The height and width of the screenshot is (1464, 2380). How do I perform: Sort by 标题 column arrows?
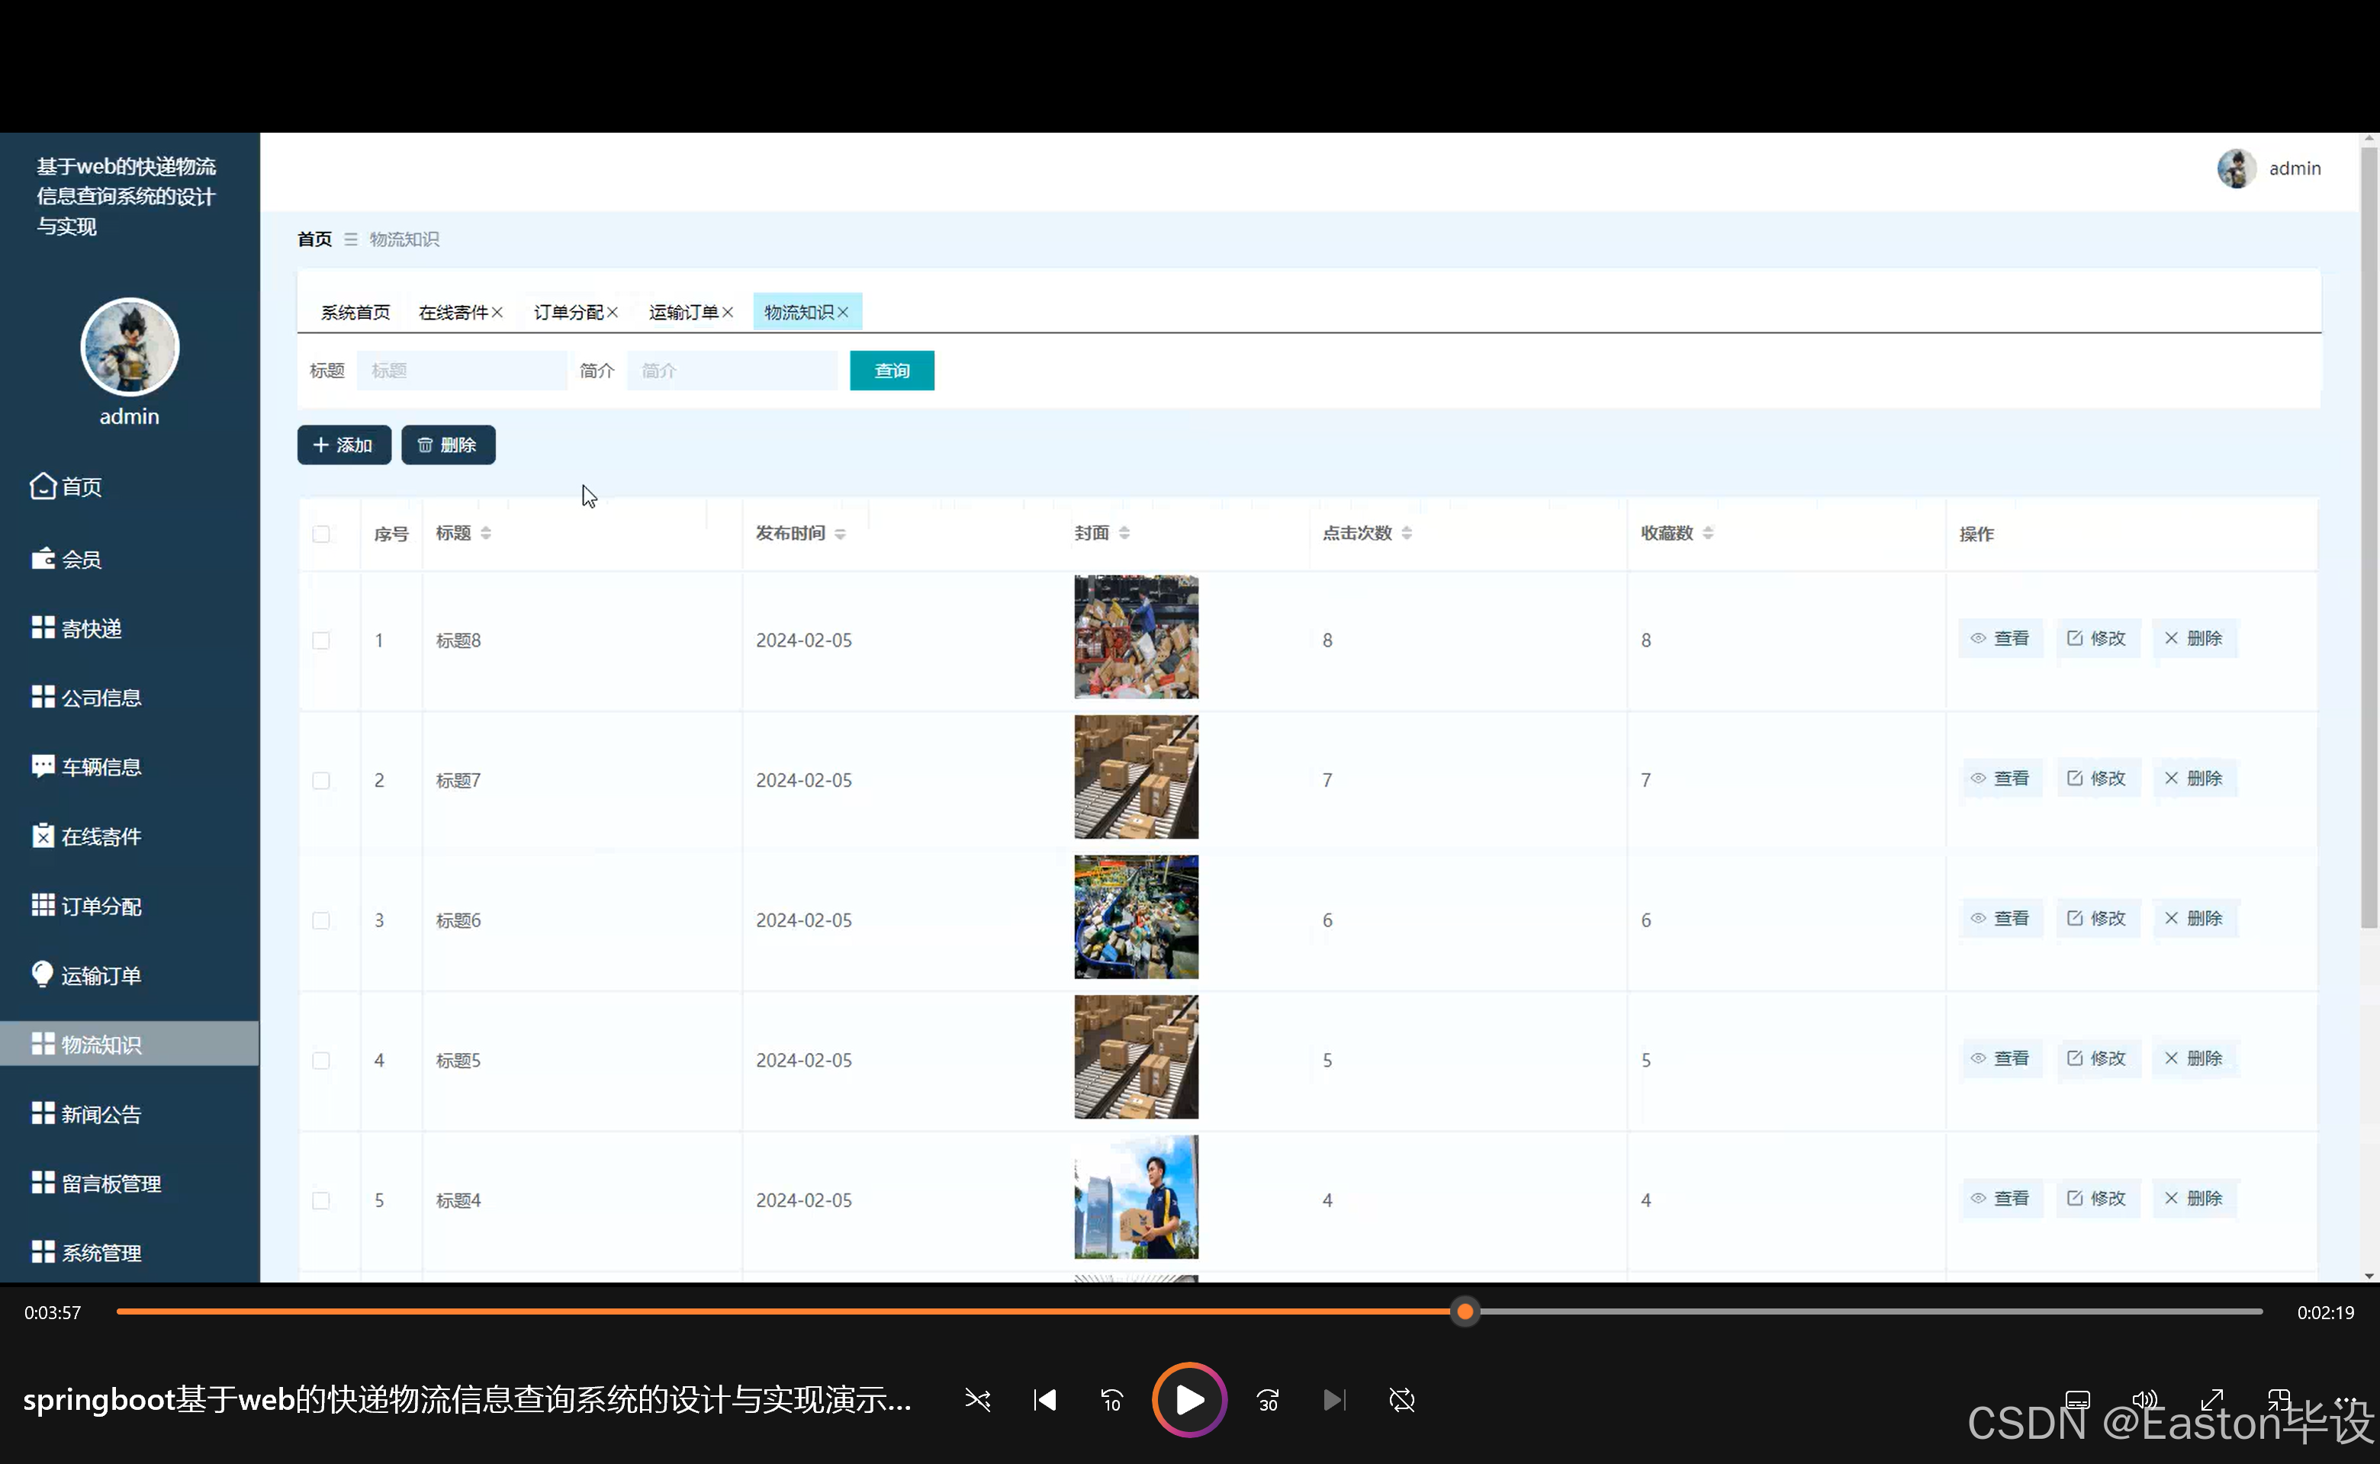(x=486, y=534)
